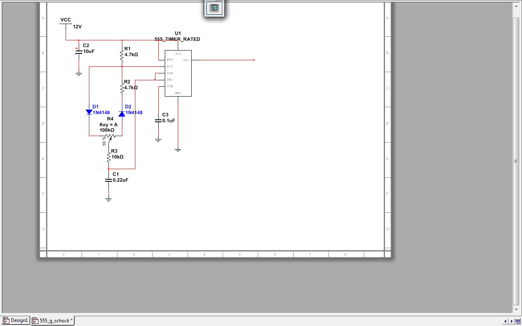
Task: Select capacitor C2 10uF symbol
Action: point(79,51)
